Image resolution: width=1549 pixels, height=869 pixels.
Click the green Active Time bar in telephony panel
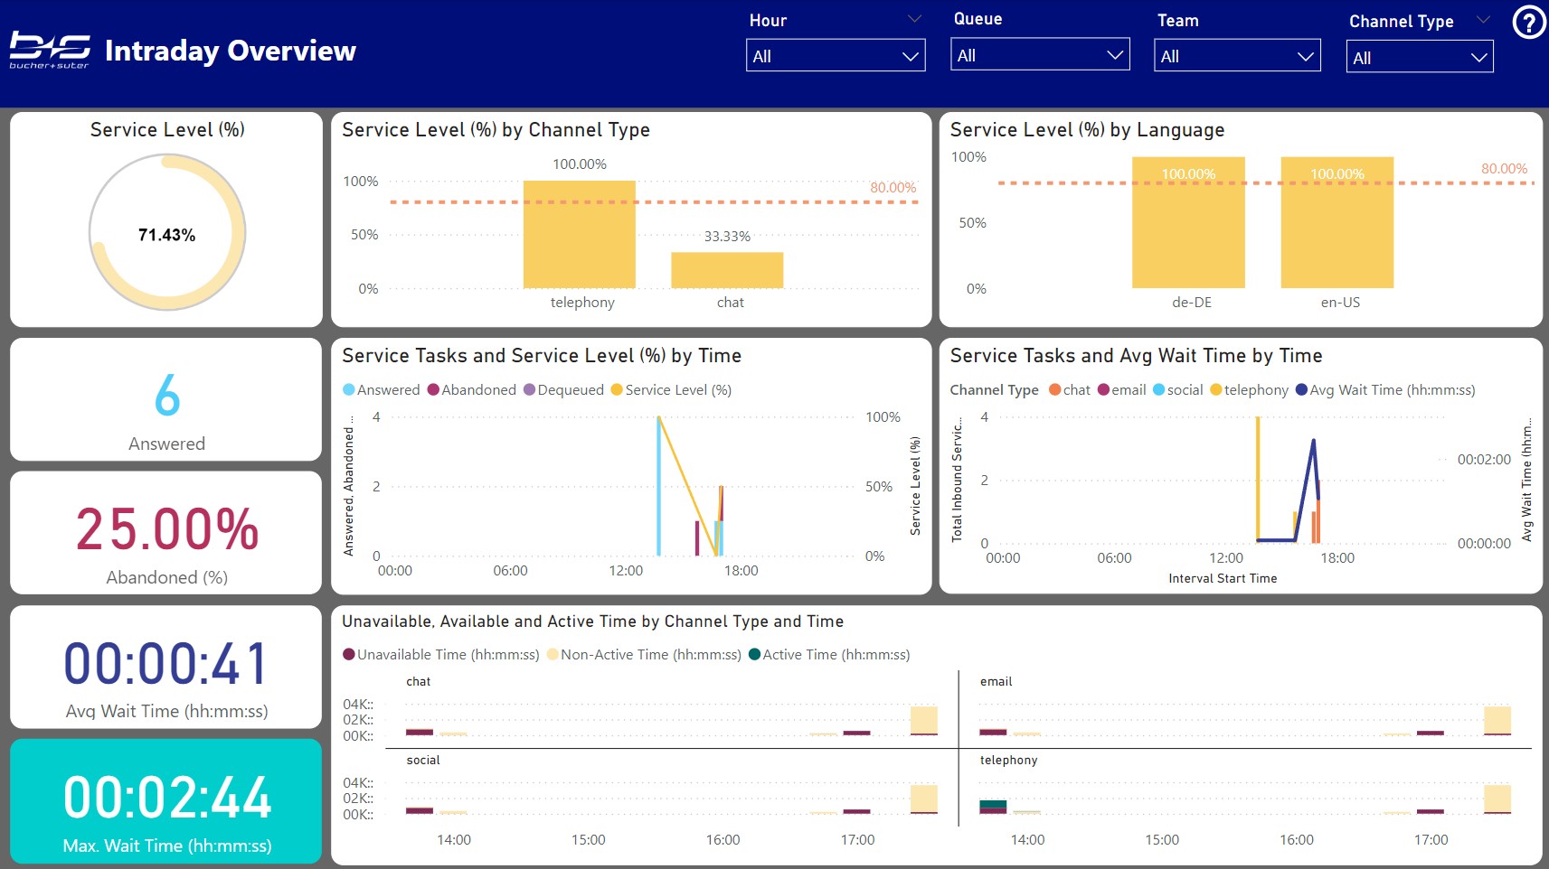(x=993, y=804)
